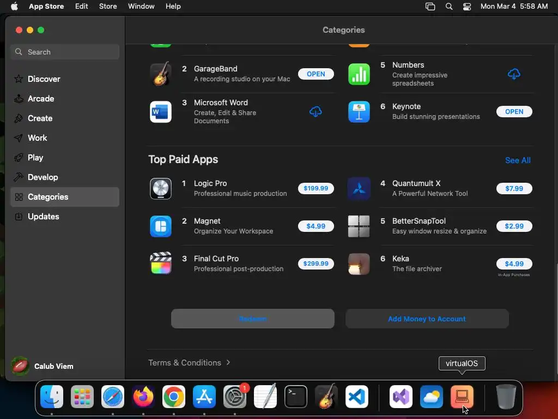The width and height of the screenshot is (558, 419).
Task: Launch Terminal from the Dock
Action: pos(296,397)
